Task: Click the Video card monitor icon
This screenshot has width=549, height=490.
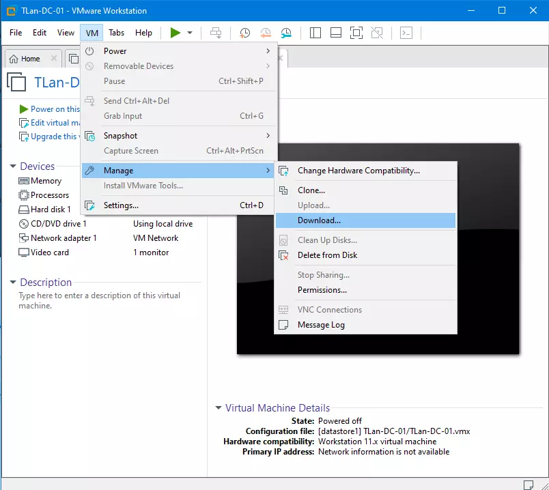Action: tap(24, 253)
